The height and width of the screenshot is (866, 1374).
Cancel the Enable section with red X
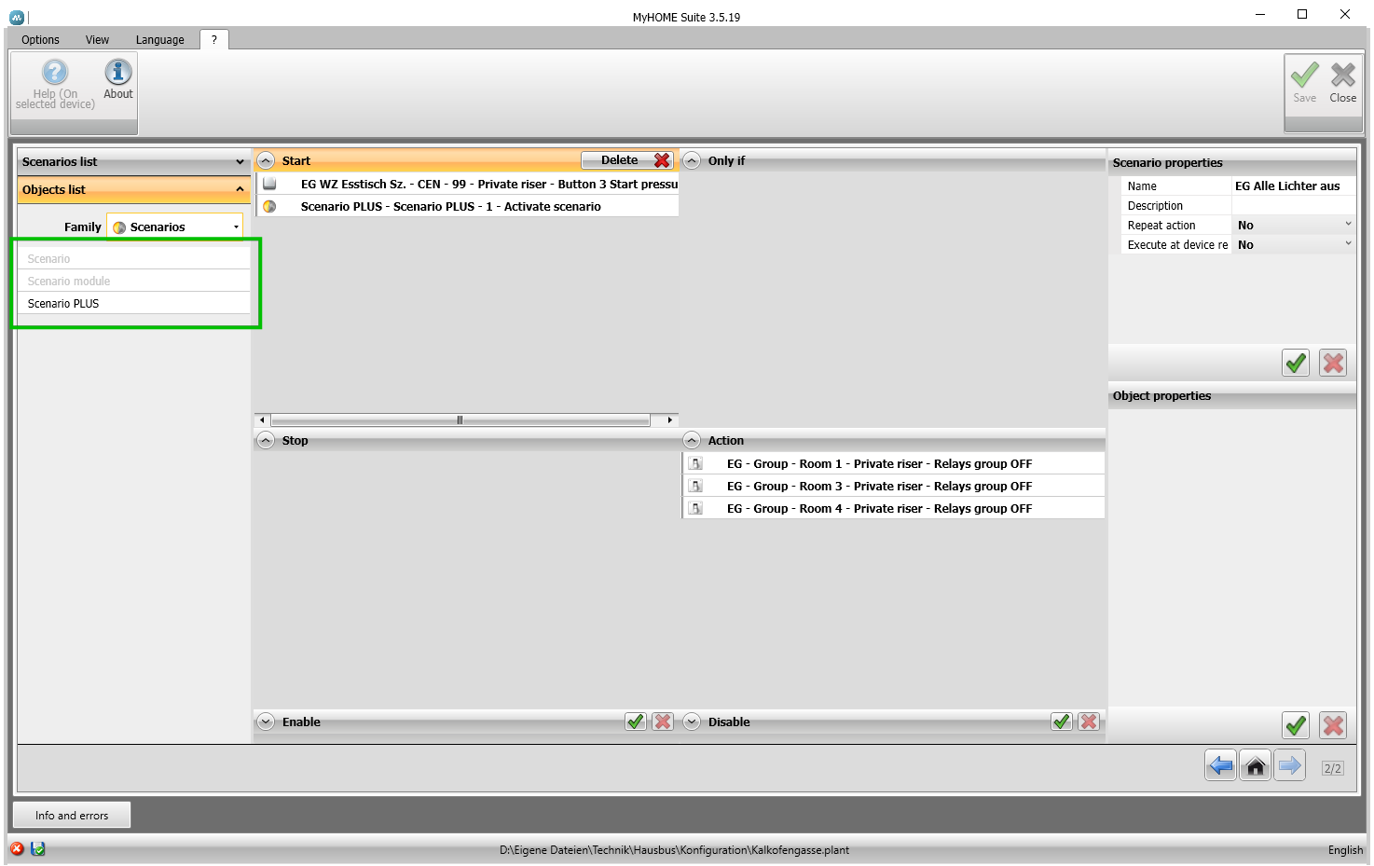point(663,722)
